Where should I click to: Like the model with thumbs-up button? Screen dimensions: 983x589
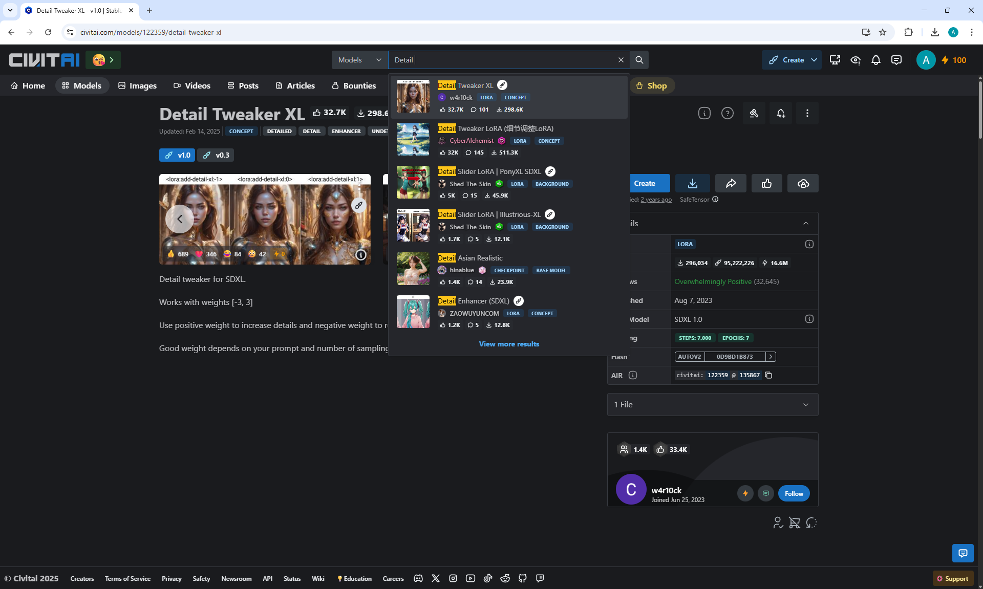coord(766,183)
